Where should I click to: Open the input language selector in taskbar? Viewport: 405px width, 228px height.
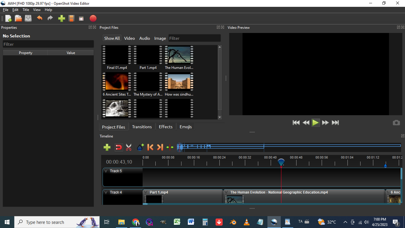300,222
